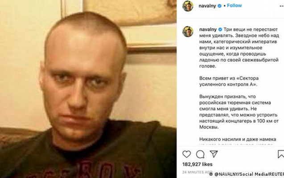This screenshot has height=178, width=284.
Task: Open the navalny username starting the caption
Action: pos(208,29)
